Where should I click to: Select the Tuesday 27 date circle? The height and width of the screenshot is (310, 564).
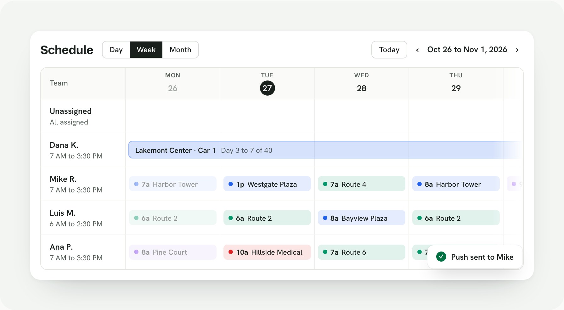[x=267, y=88]
